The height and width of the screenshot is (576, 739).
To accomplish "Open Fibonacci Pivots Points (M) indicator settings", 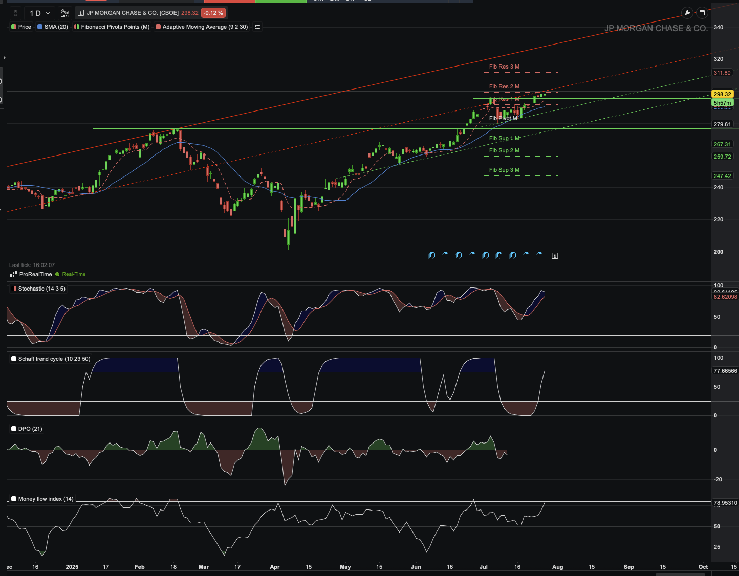I will click(x=115, y=27).
